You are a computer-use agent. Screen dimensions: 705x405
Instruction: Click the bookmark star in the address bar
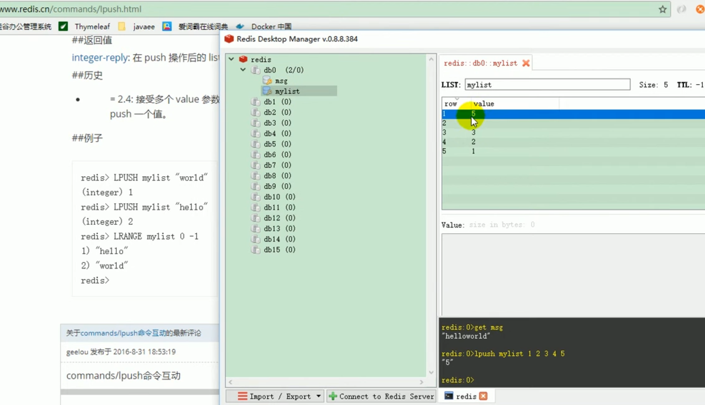pyautogui.click(x=662, y=9)
